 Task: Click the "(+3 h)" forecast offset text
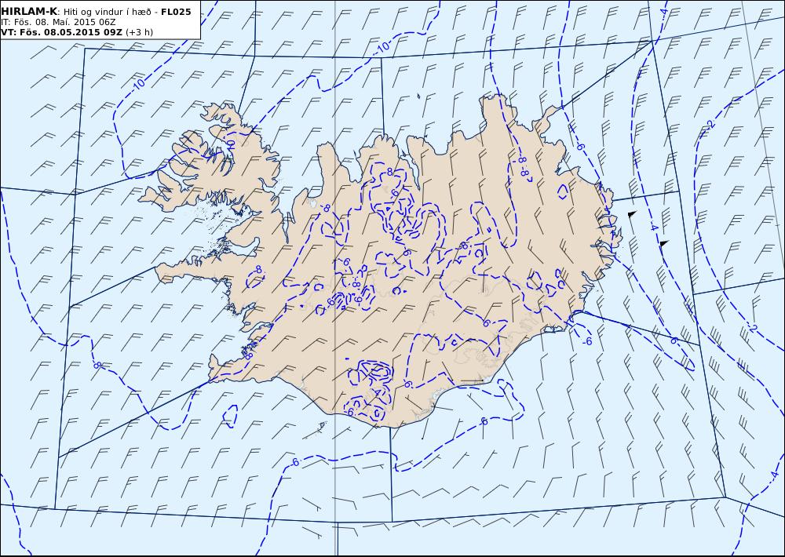coord(139,32)
